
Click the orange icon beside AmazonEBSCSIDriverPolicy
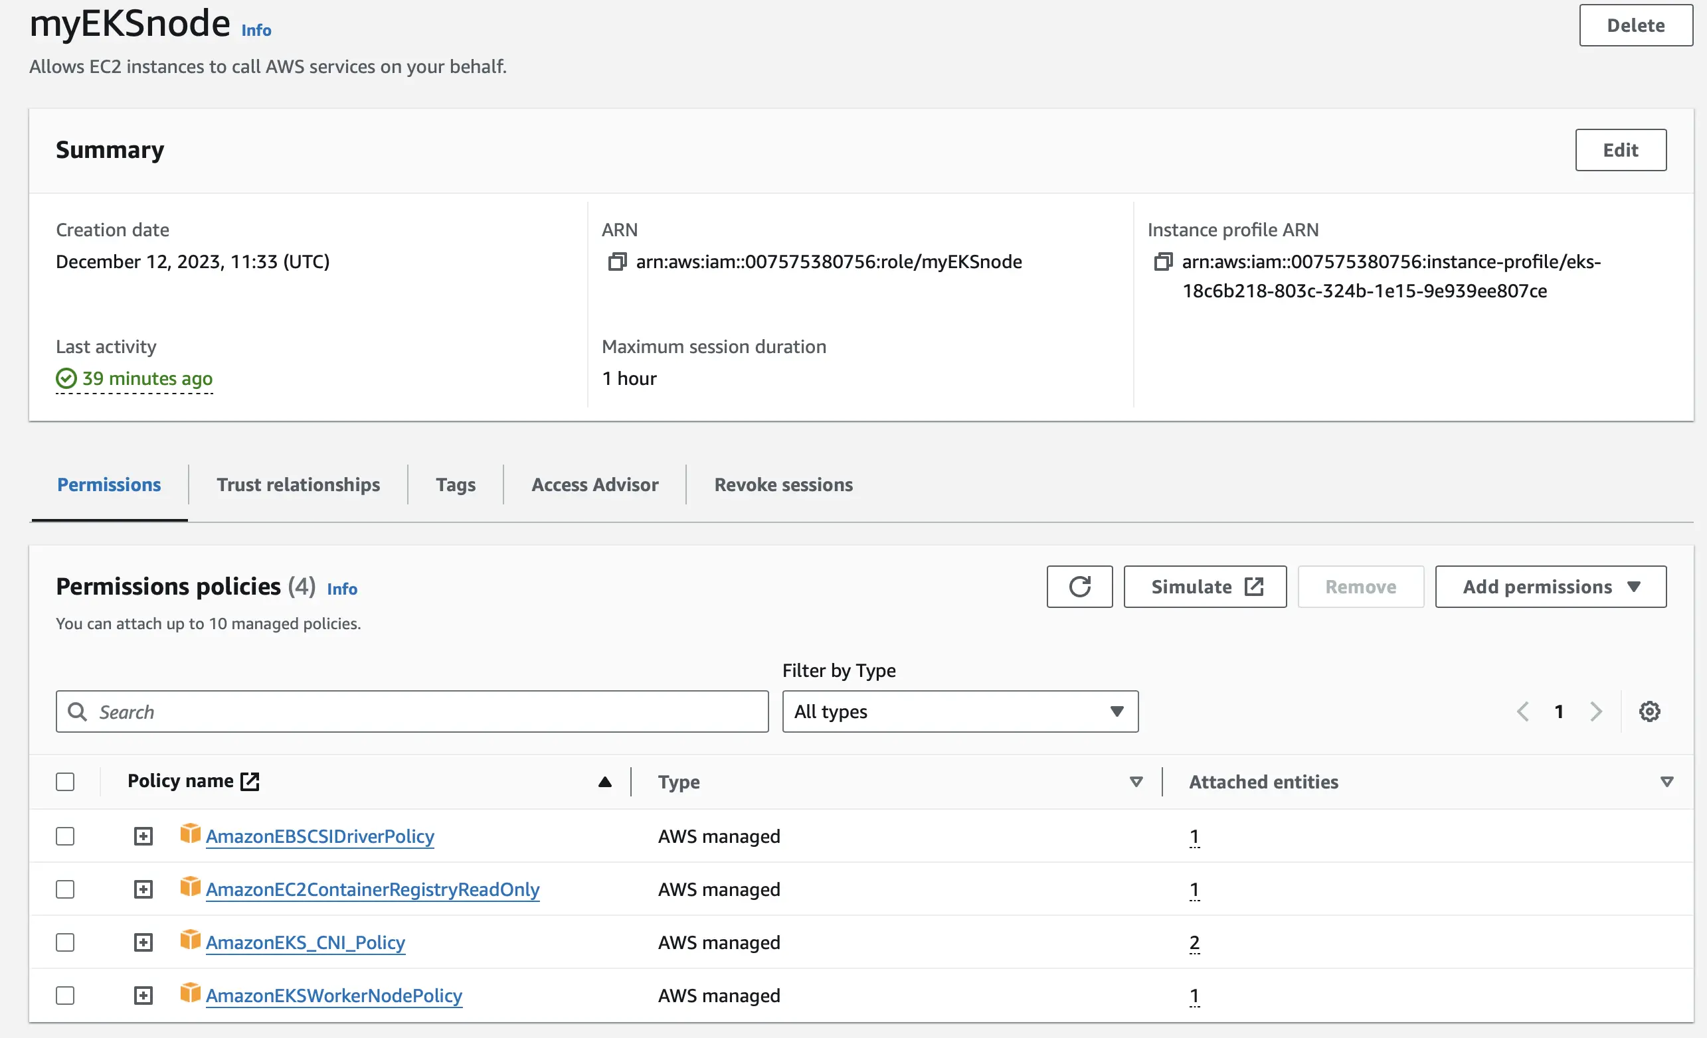pos(190,833)
